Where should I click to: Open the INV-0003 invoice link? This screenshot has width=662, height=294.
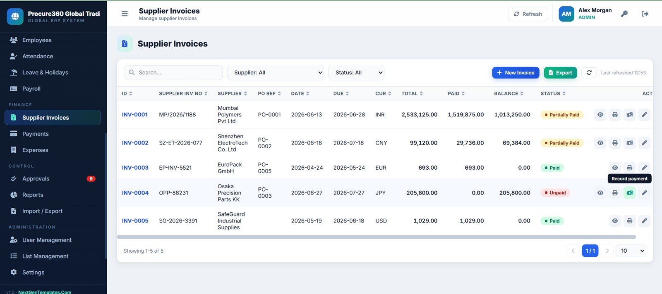pos(135,168)
